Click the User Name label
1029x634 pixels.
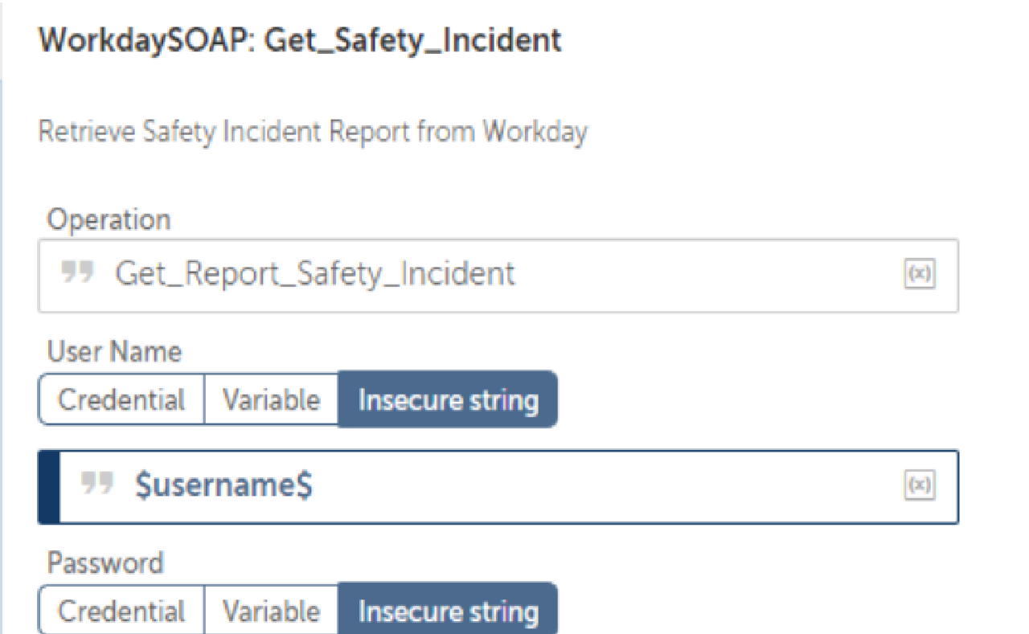115,352
